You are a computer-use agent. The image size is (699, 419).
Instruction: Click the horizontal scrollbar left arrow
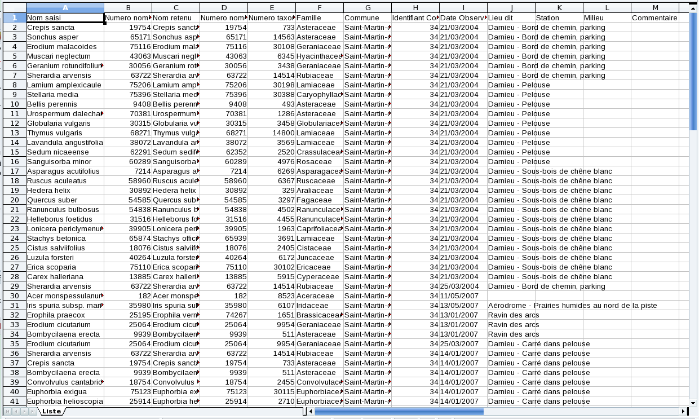tap(309, 411)
